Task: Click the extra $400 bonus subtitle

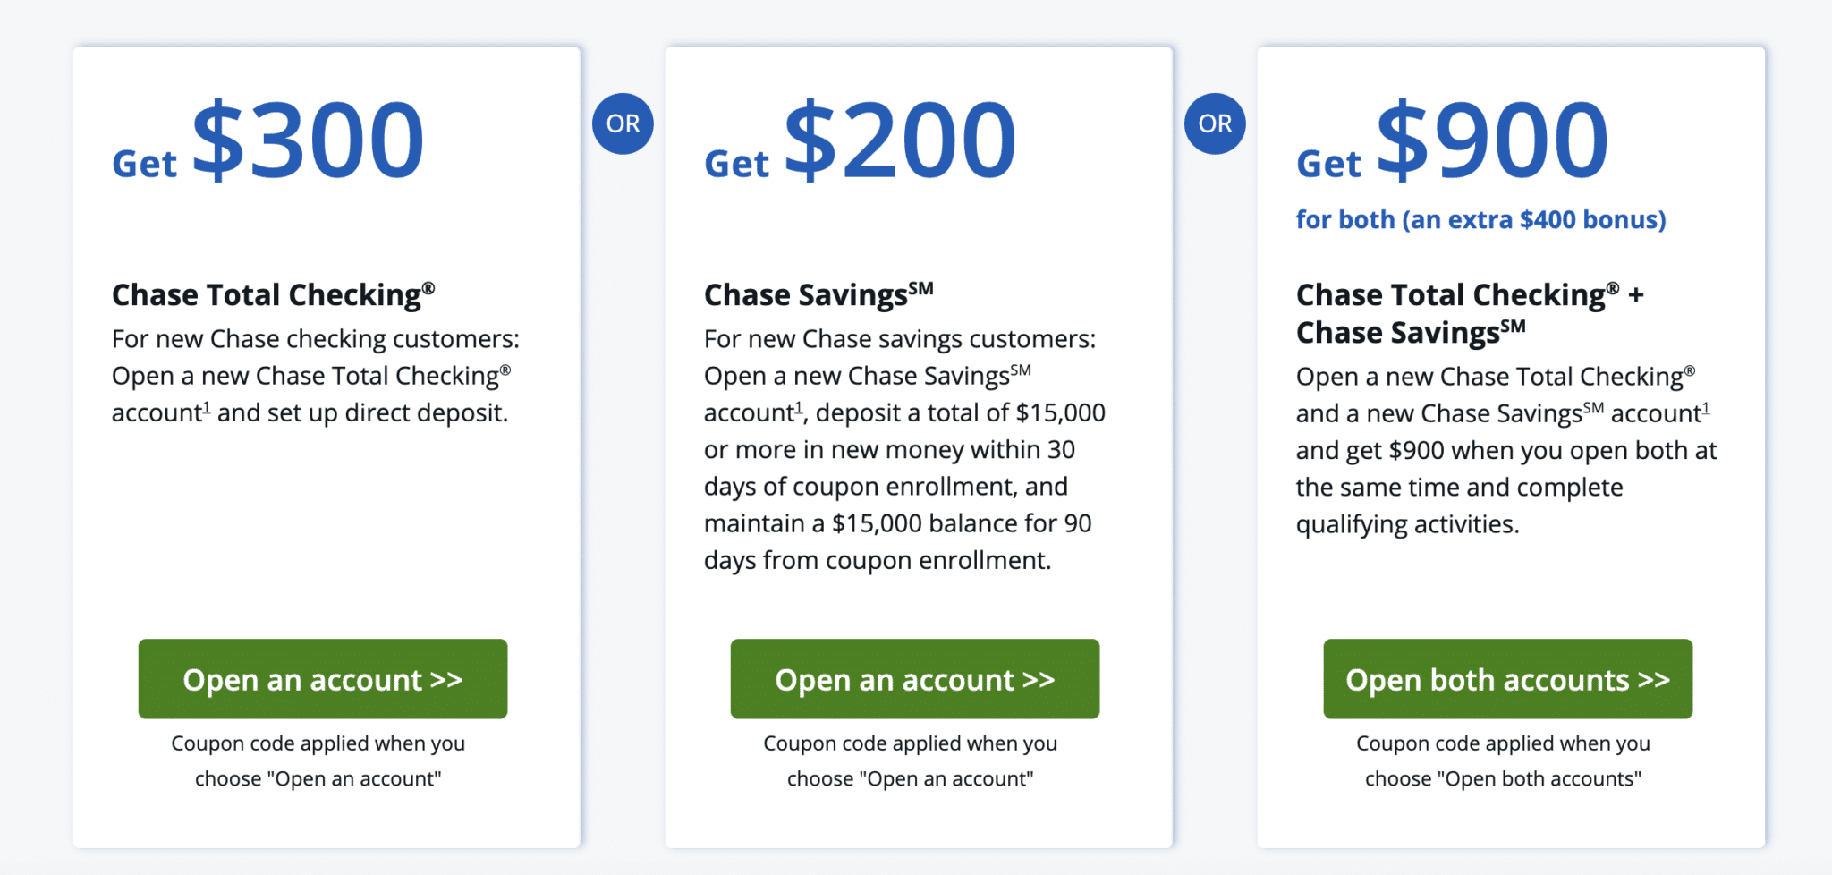Action: pos(1480,219)
